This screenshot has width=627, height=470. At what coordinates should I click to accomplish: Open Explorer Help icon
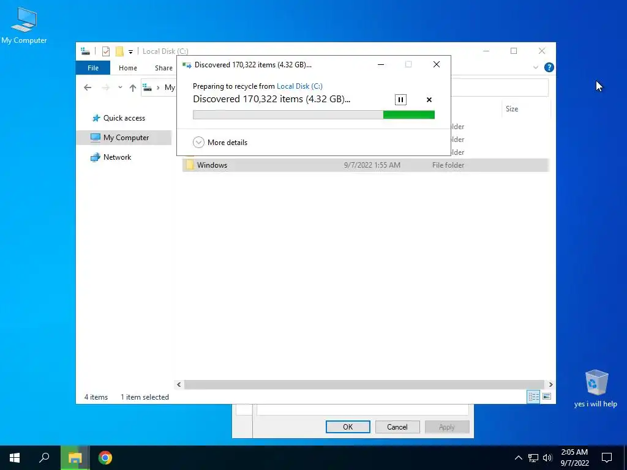point(549,67)
